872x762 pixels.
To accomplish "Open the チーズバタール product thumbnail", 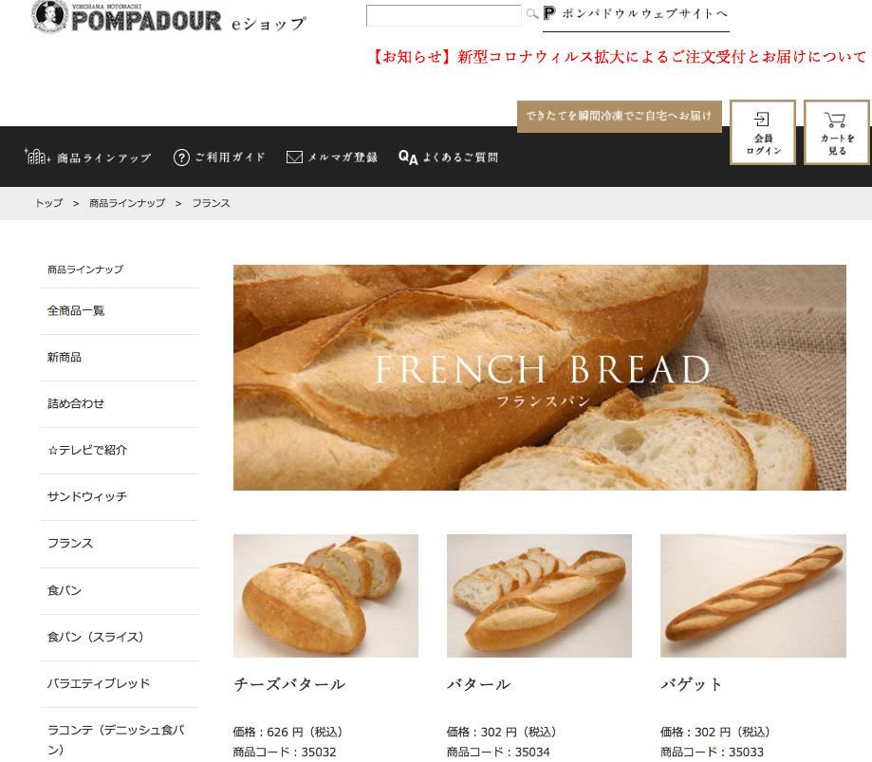I will [x=325, y=596].
